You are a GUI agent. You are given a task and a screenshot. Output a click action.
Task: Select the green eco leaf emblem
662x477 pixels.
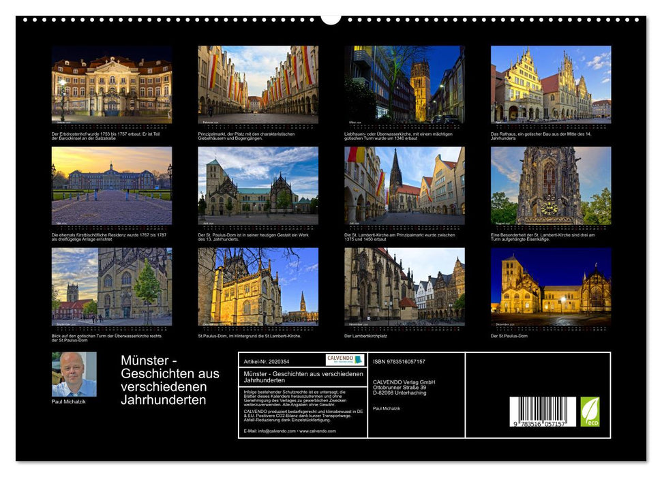coord(590,411)
